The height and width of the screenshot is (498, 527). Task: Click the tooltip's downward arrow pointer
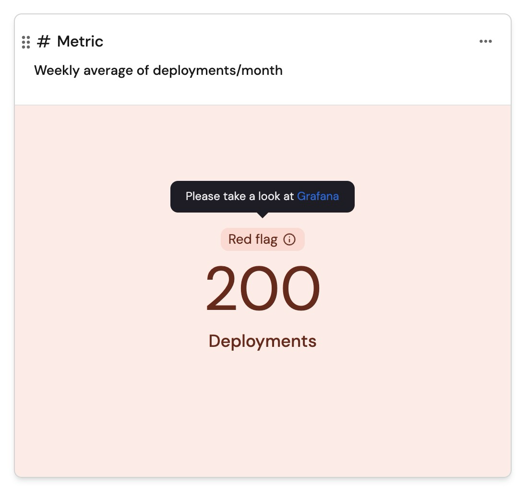[x=262, y=215]
